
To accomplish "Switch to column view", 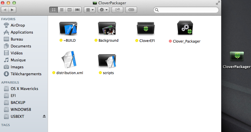I will point(69,10).
